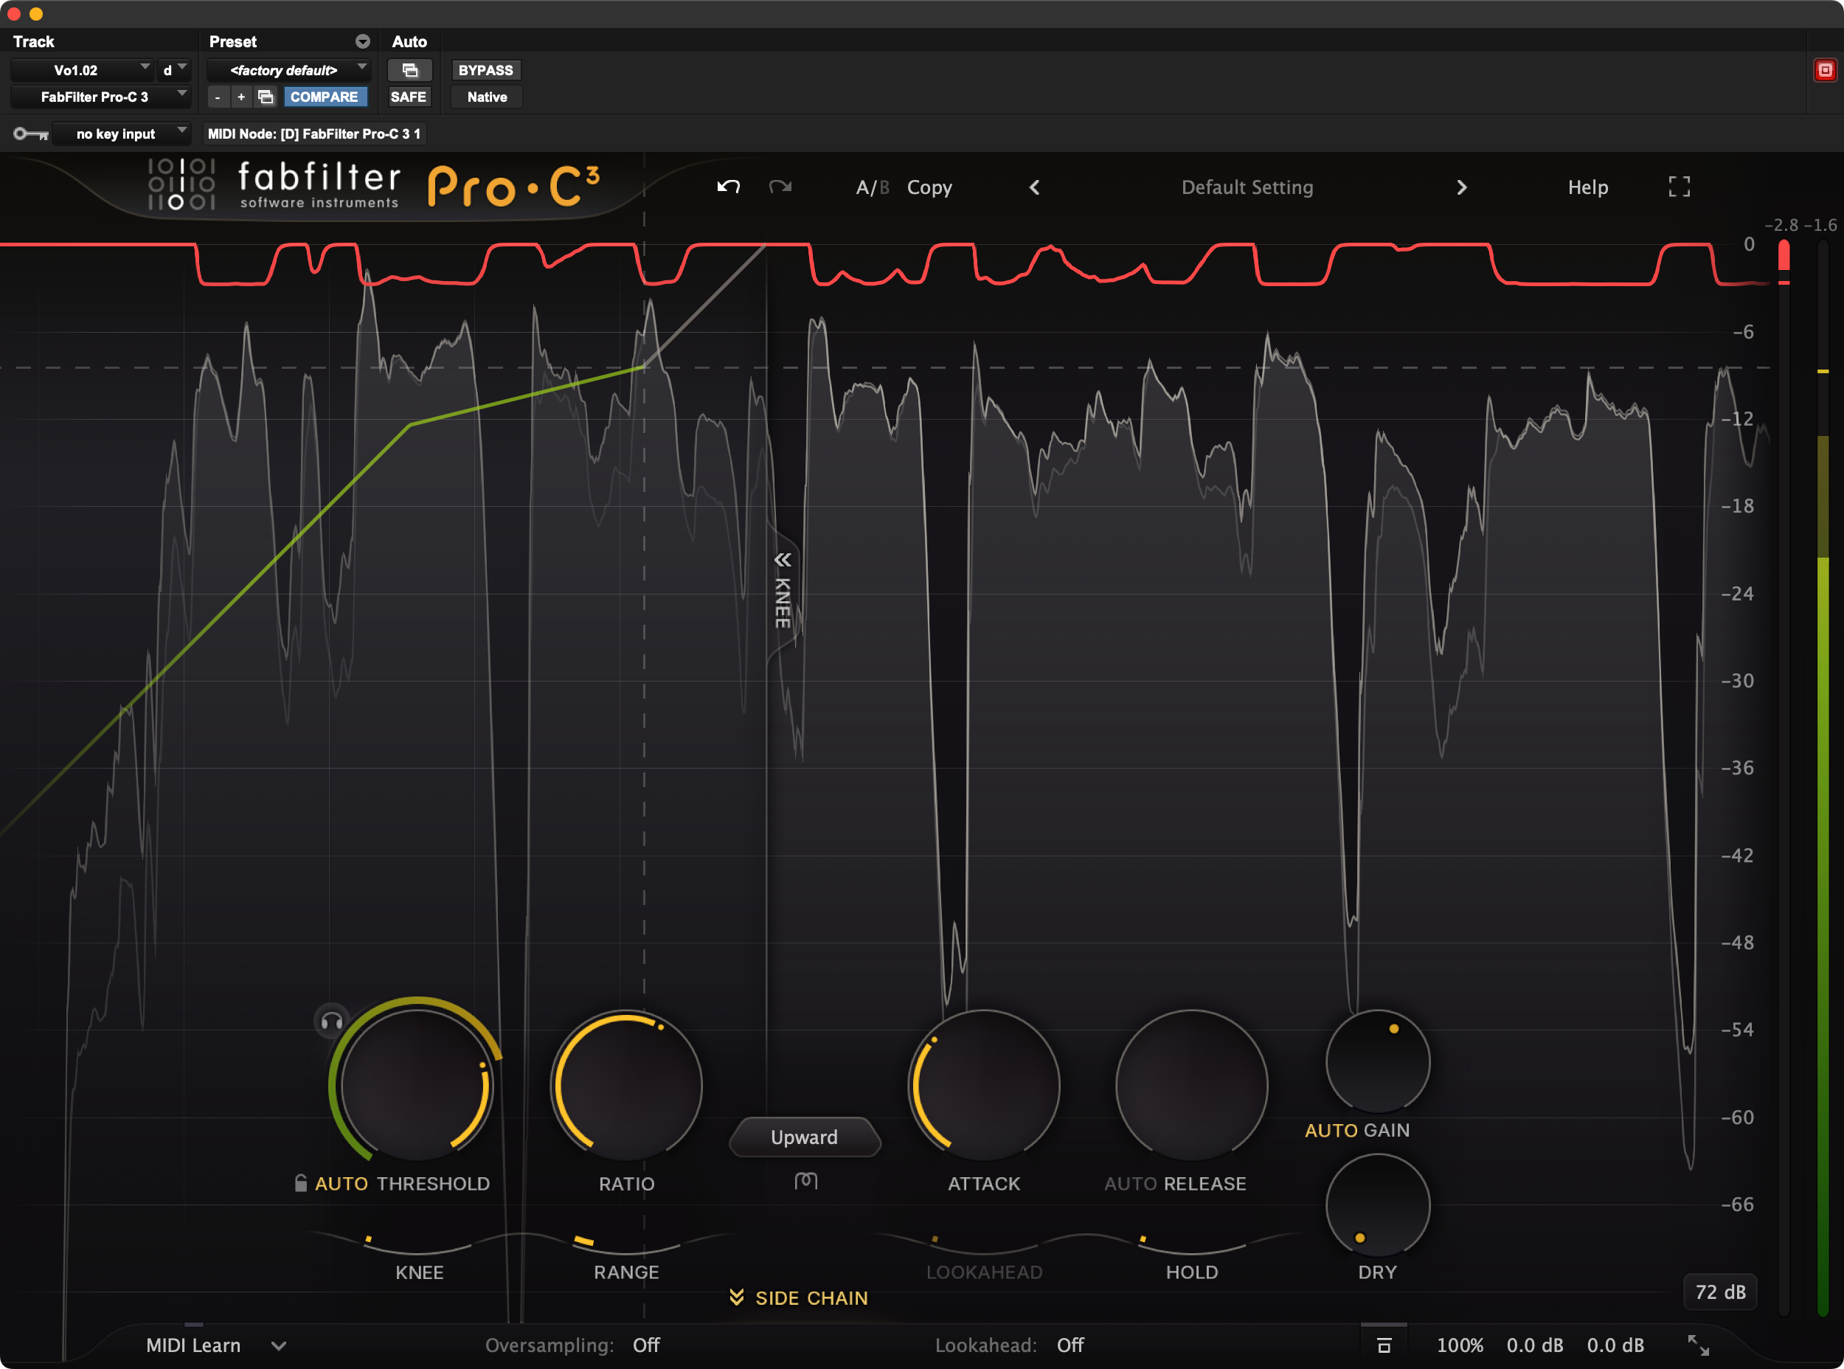This screenshot has width=1844, height=1369.
Task: Toggle the A/B state switch
Action: pyautogui.click(x=872, y=188)
